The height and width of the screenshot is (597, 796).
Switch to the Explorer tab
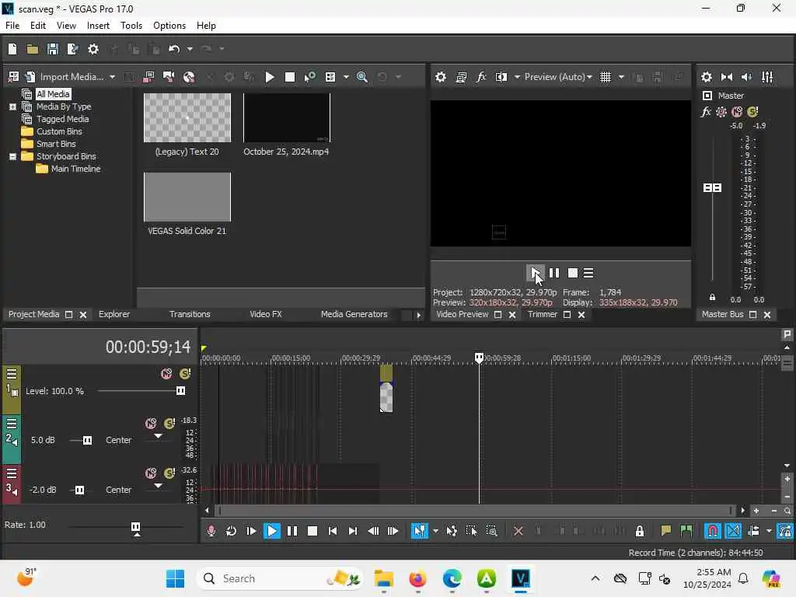point(114,314)
